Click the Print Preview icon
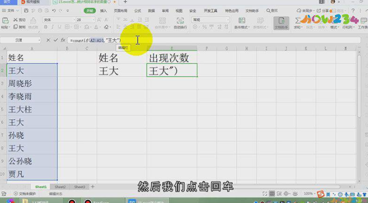Screen dimensions: 368x203 click(x=47, y=11)
